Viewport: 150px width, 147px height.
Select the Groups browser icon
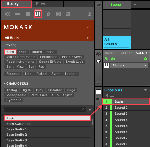pyautogui.click(x=18, y=14)
